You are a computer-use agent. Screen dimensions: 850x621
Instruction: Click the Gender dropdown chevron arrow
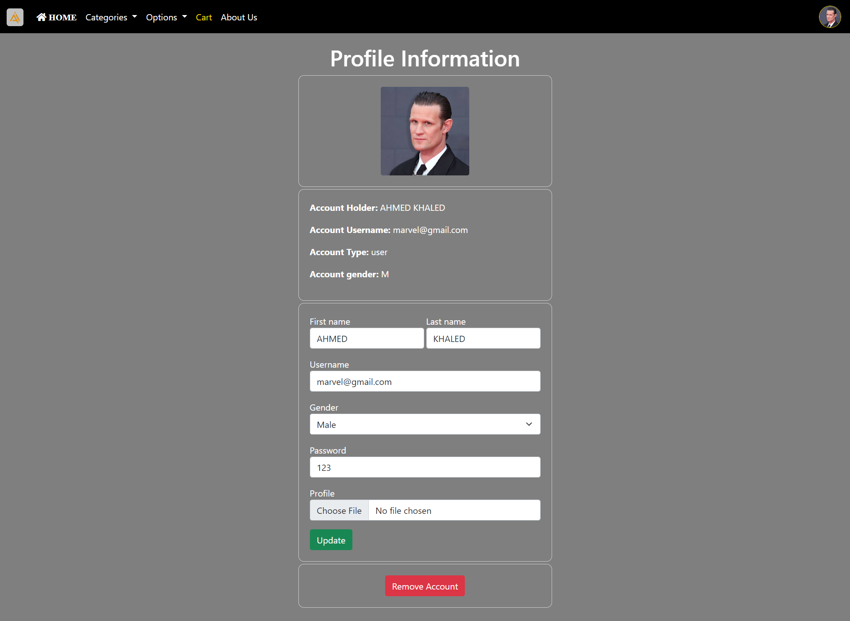click(x=529, y=424)
